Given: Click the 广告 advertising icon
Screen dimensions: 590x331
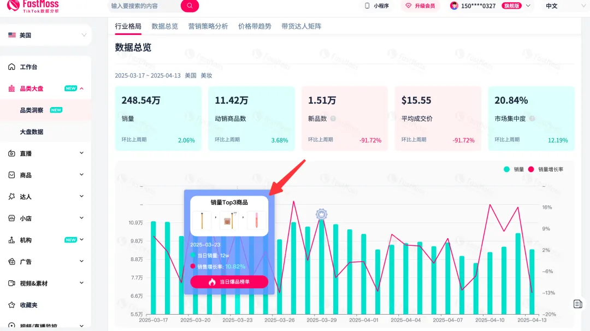Looking at the screenshot, I should pos(11,262).
